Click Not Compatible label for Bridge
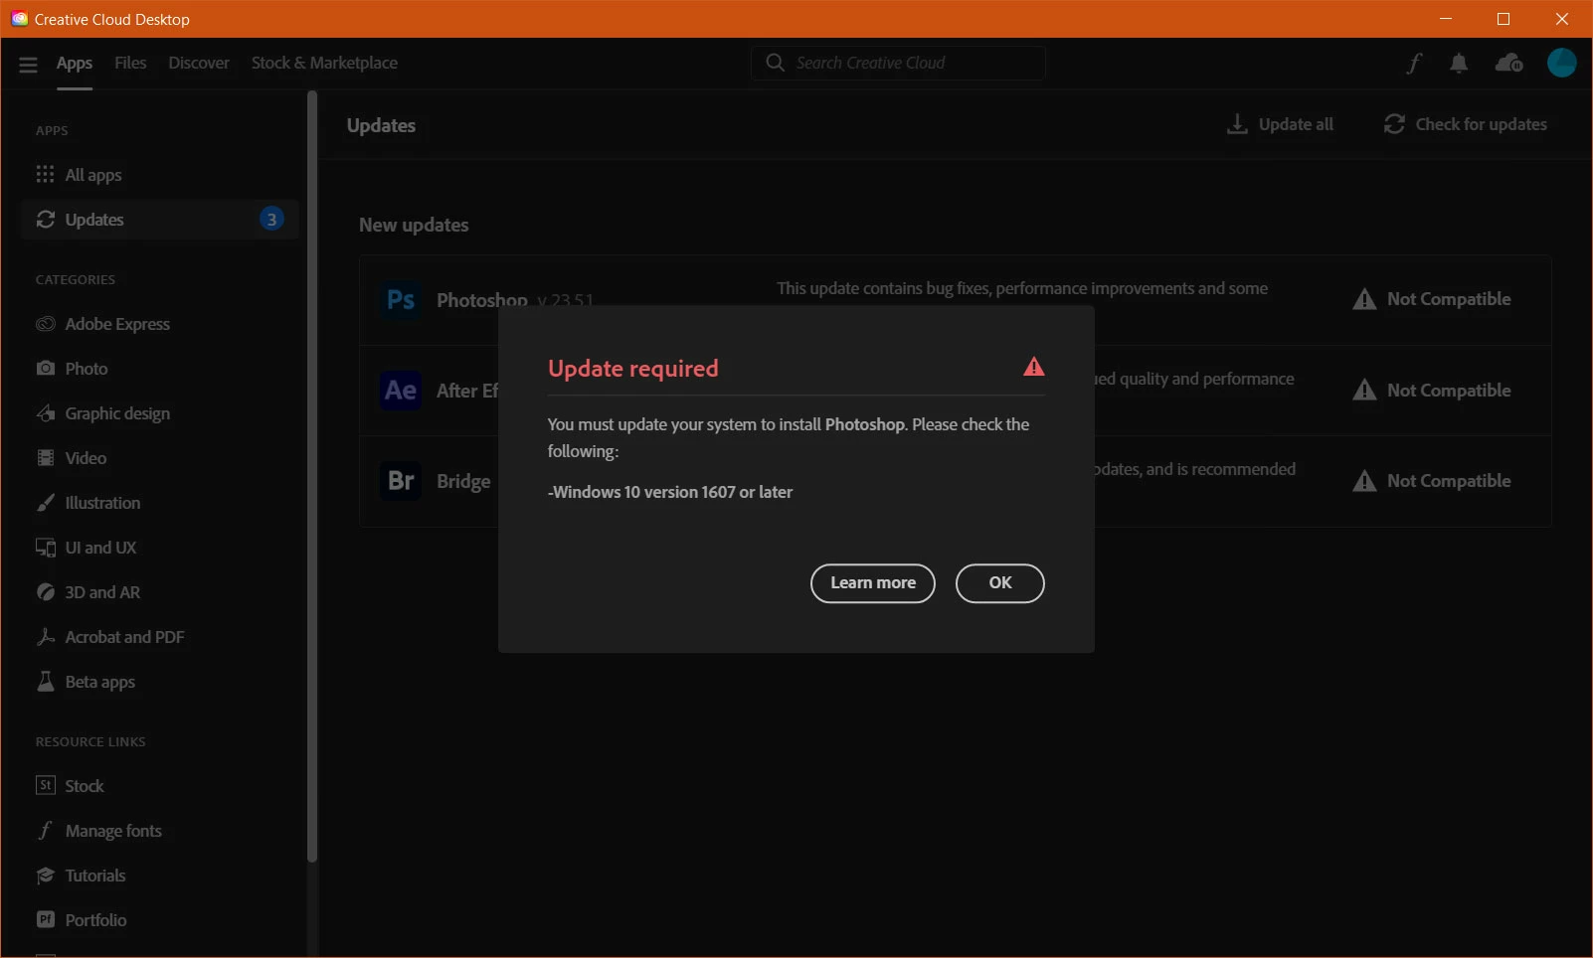Image resolution: width=1593 pixels, height=958 pixels. pos(1449,481)
